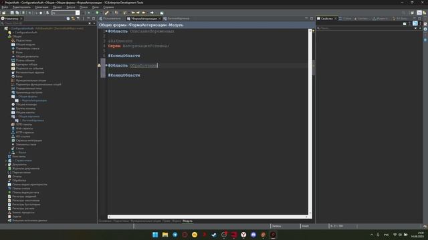The image size is (428, 240).
Task: Select Регистры сведений in Navigator tree
Action: tap(24, 197)
